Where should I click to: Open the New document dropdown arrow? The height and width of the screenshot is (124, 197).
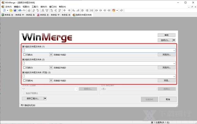tap(8, 10)
